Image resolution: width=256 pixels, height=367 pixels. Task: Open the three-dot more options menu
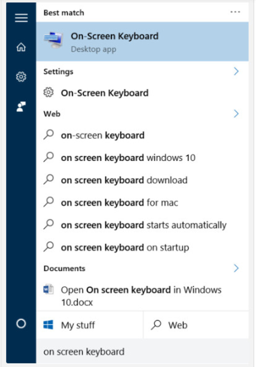pos(235,12)
